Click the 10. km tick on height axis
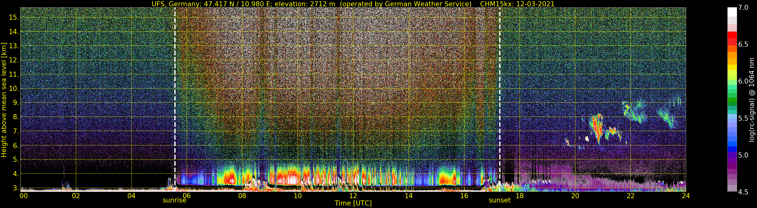The width and height of the screenshot is (757, 208). coord(14,89)
